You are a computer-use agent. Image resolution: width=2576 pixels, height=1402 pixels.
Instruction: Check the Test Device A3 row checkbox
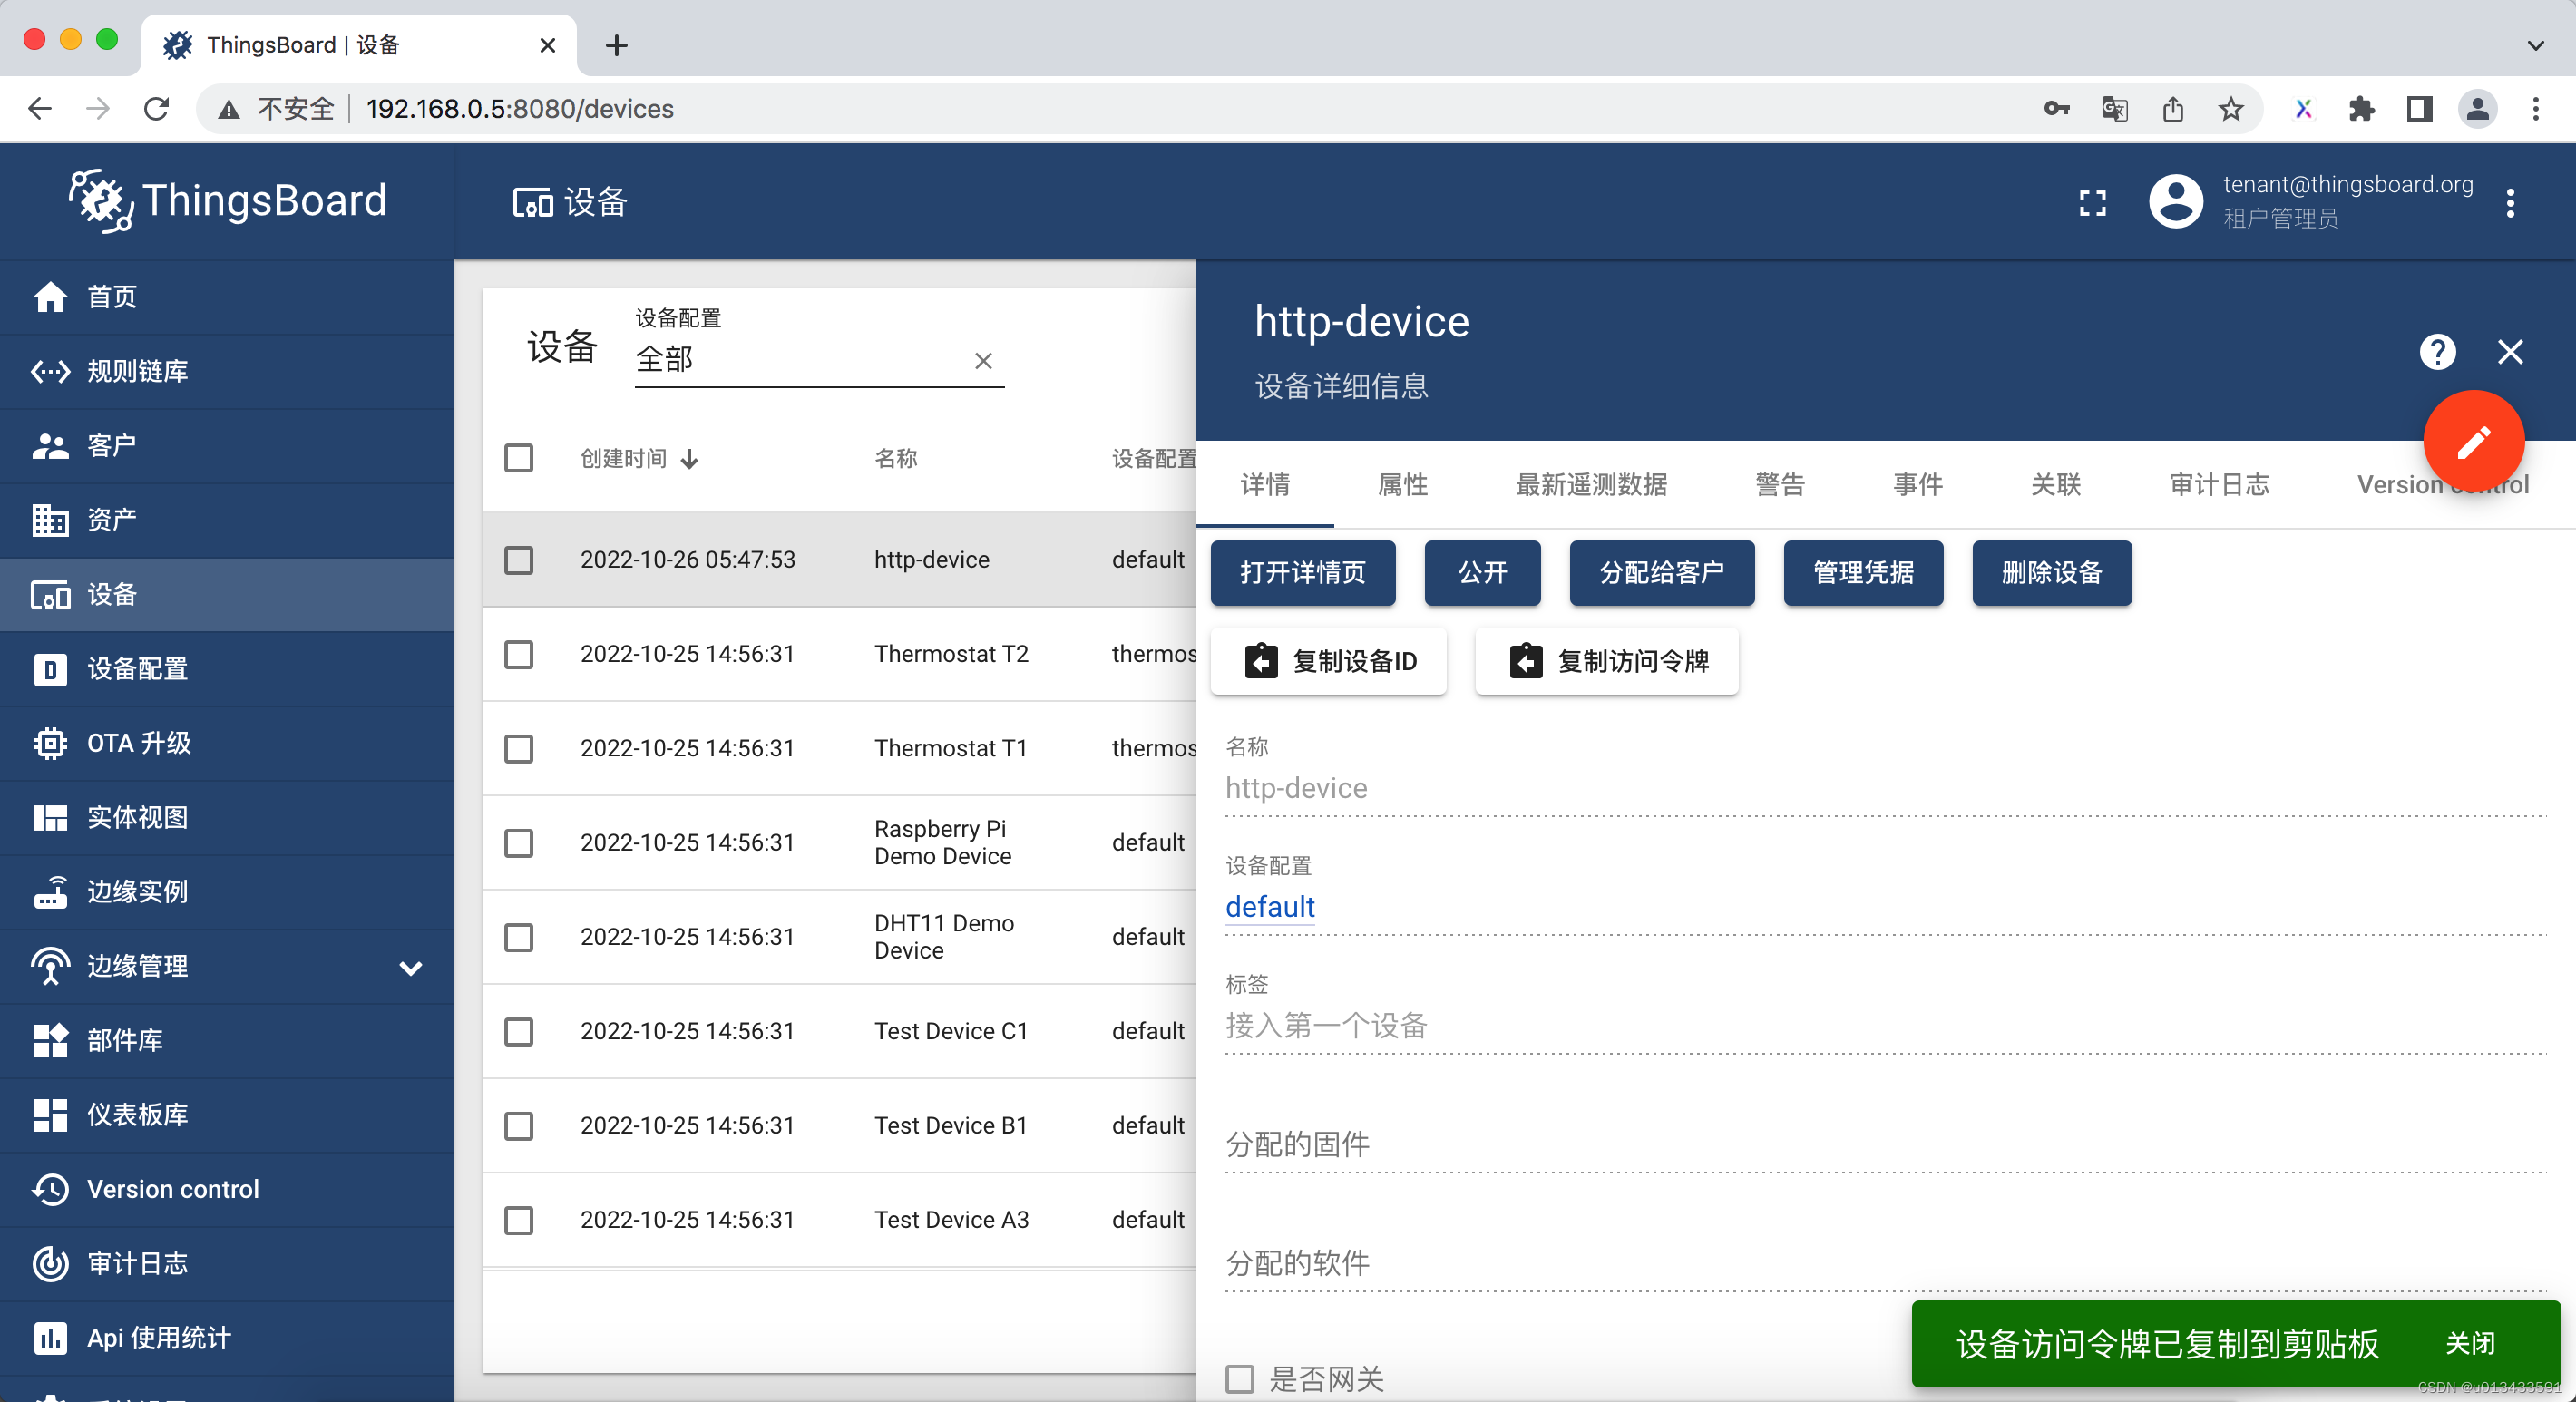pyautogui.click(x=518, y=1220)
